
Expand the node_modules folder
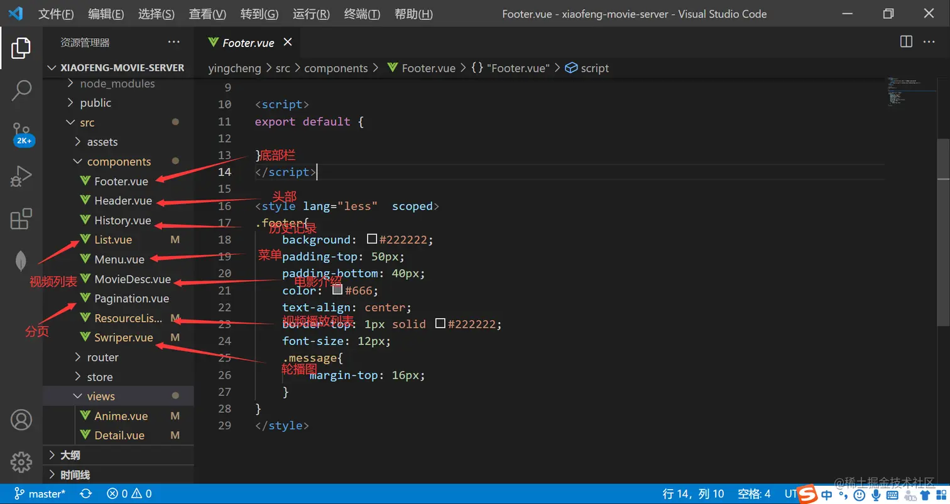pos(118,83)
